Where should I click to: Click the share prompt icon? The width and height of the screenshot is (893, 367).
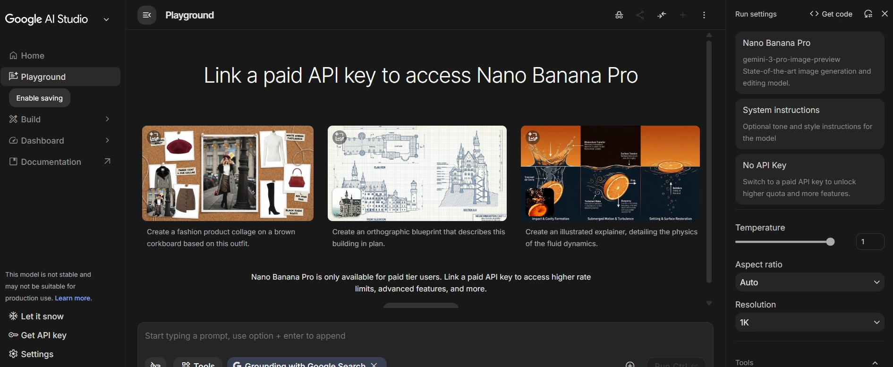640,15
